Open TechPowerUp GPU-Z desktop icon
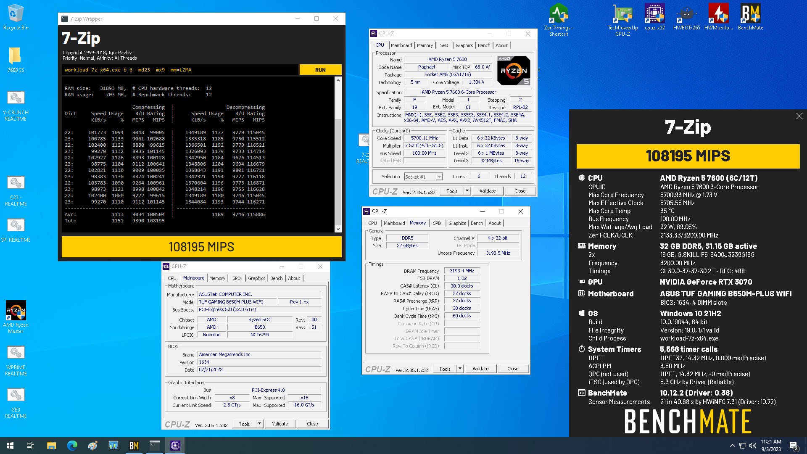The height and width of the screenshot is (454, 807). [x=622, y=20]
